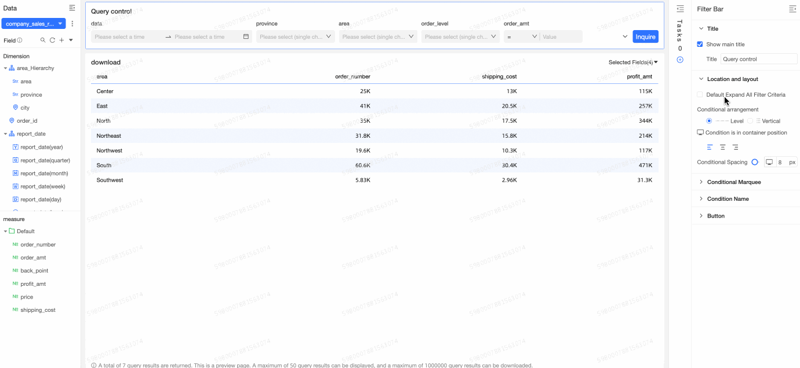This screenshot has height=368, width=800.
Task: Search fields with the magnifier icon
Action: tap(43, 41)
